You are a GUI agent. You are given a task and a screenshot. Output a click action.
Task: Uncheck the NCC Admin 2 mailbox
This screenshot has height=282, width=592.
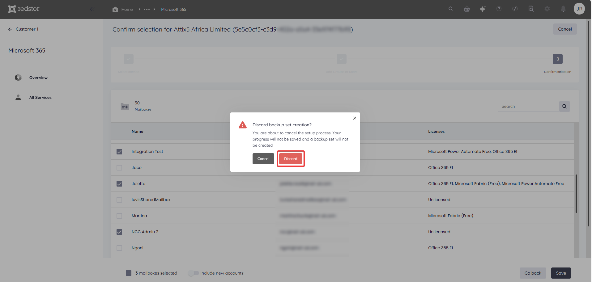tap(119, 232)
